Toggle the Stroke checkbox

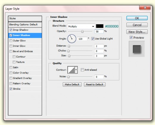click(11, 89)
